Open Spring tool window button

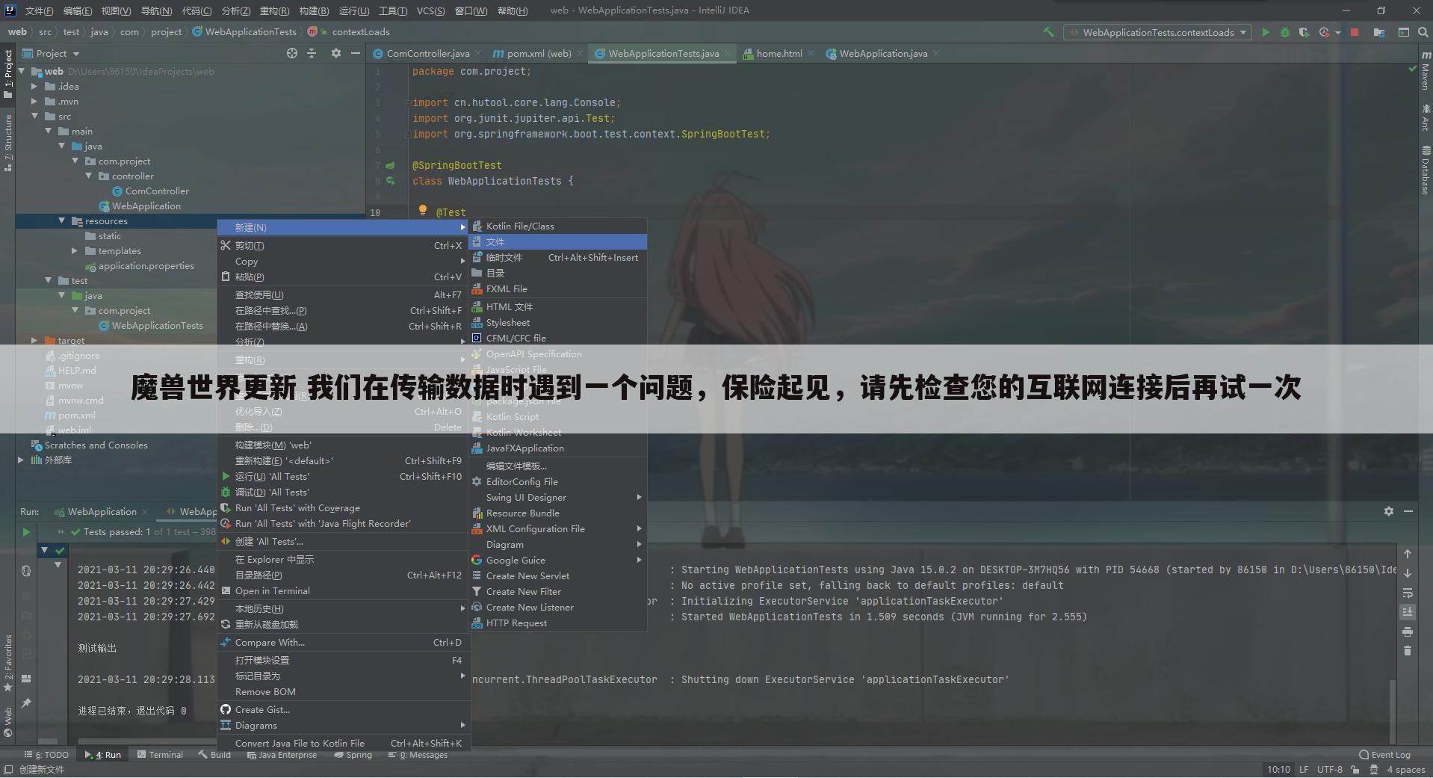pyautogui.click(x=353, y=755)
